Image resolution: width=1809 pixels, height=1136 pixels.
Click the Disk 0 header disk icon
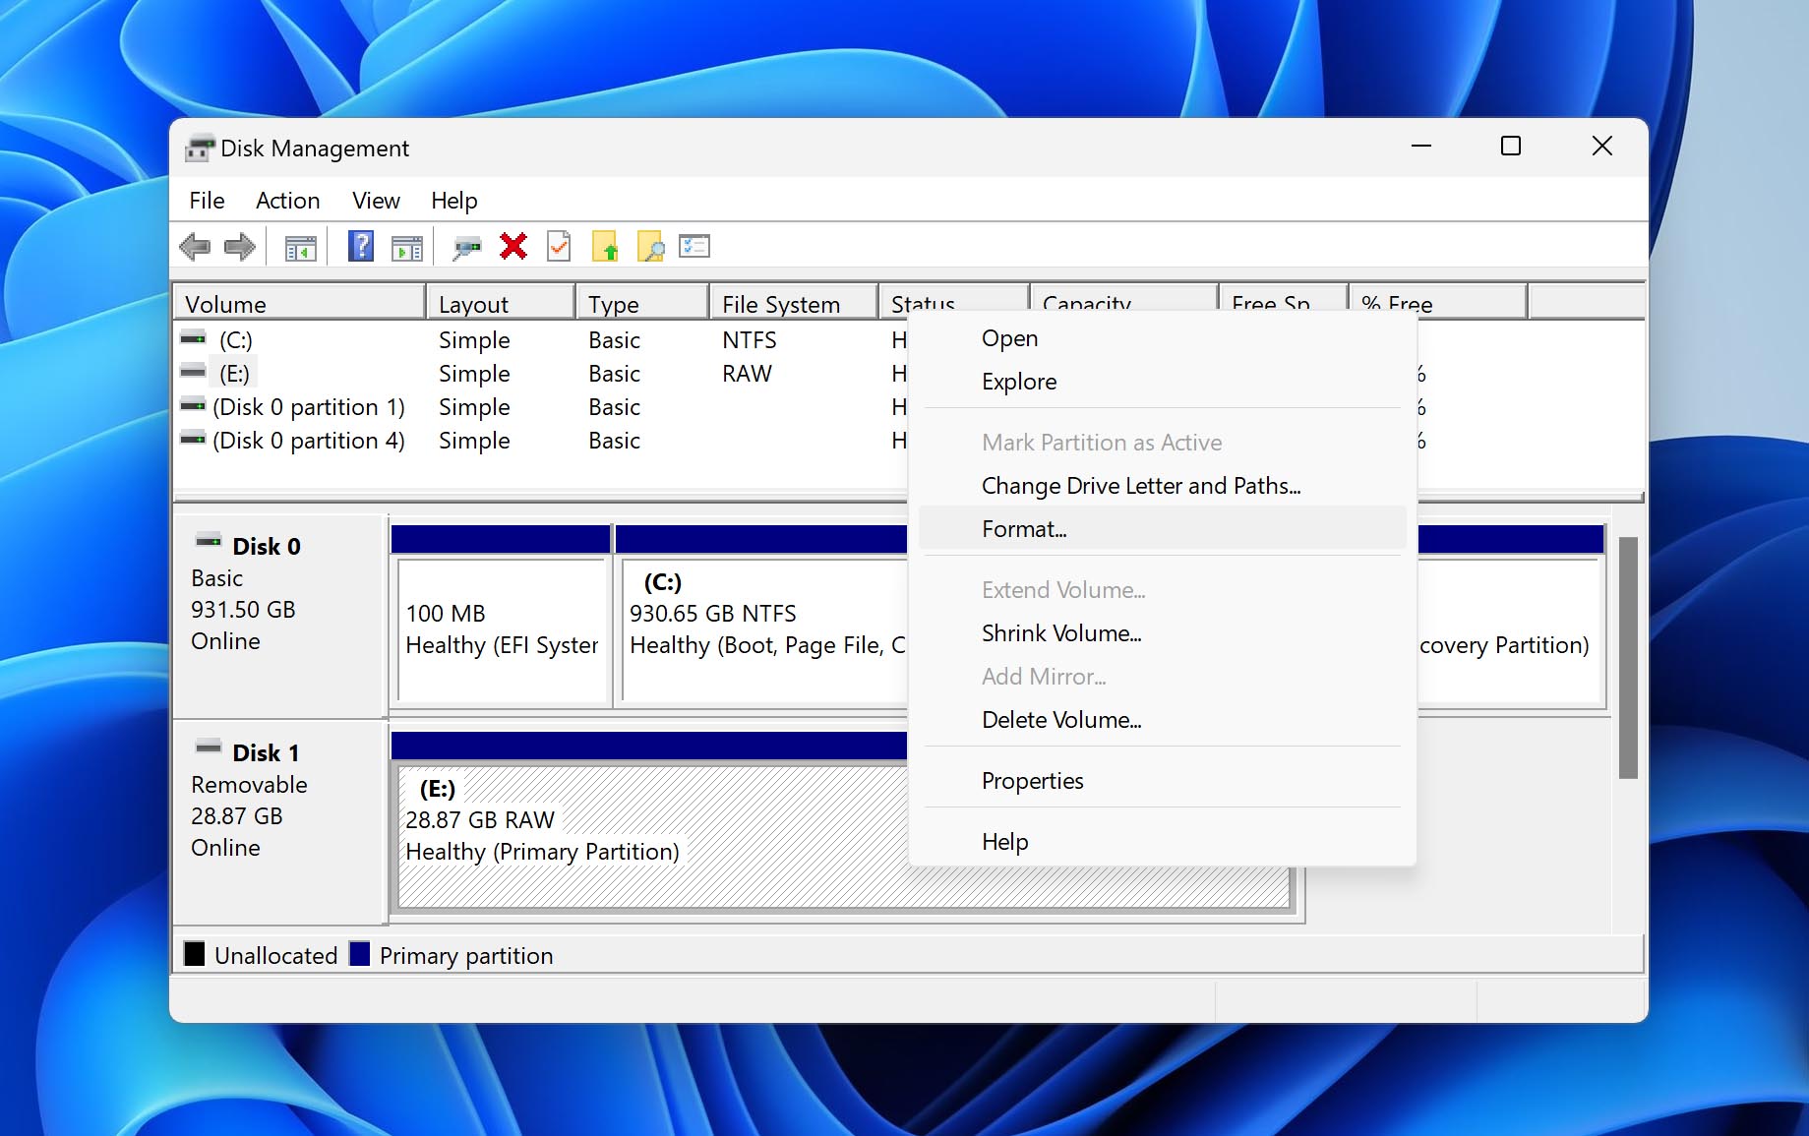pyautogui.click(x=209, y=541)
